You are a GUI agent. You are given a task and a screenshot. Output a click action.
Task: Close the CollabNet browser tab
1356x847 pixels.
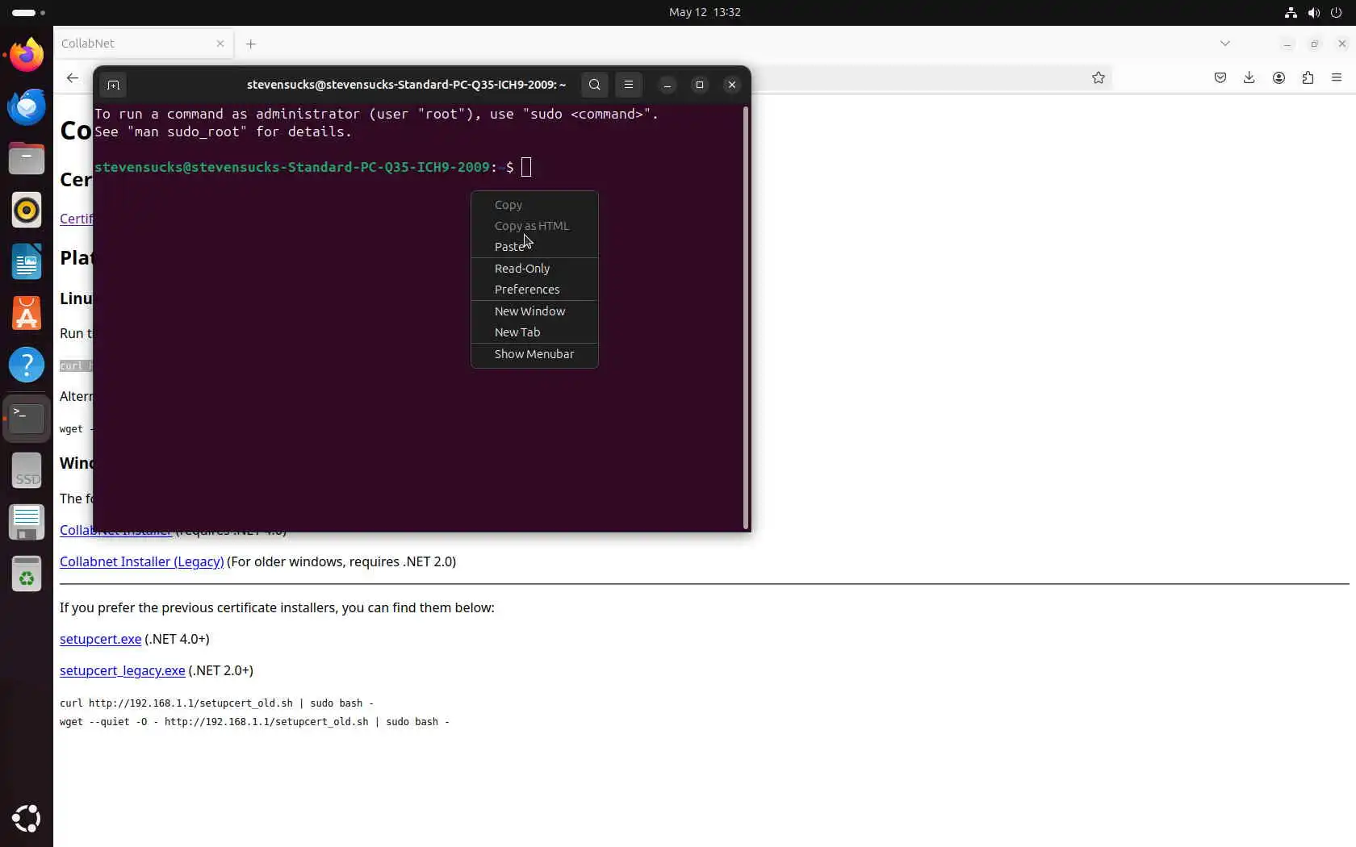pyautogui.click(x=220, y=44)
